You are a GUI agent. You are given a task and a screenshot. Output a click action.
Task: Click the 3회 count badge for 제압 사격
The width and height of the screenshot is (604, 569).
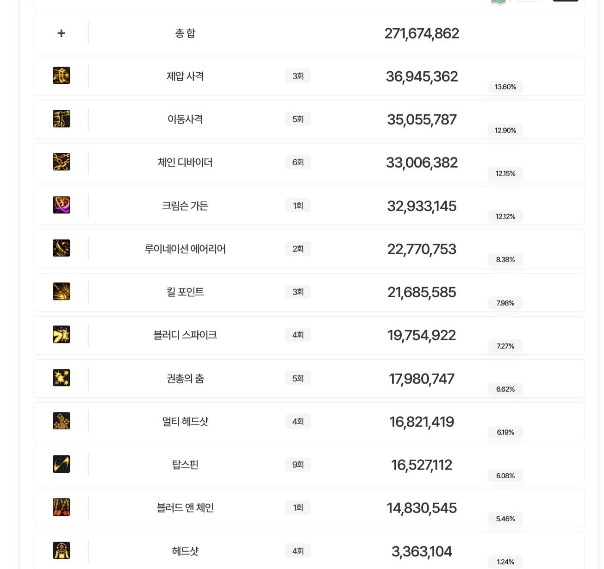298,76
